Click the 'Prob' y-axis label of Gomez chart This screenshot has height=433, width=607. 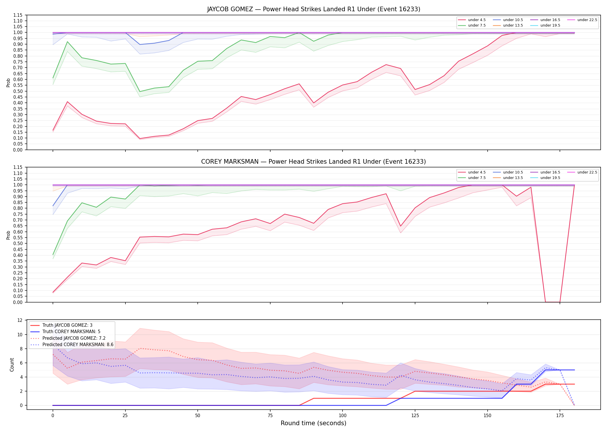[x=8, y=83]
